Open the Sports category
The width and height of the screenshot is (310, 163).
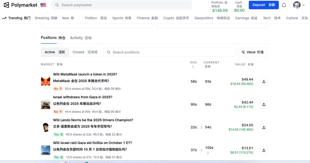point(122,18)
